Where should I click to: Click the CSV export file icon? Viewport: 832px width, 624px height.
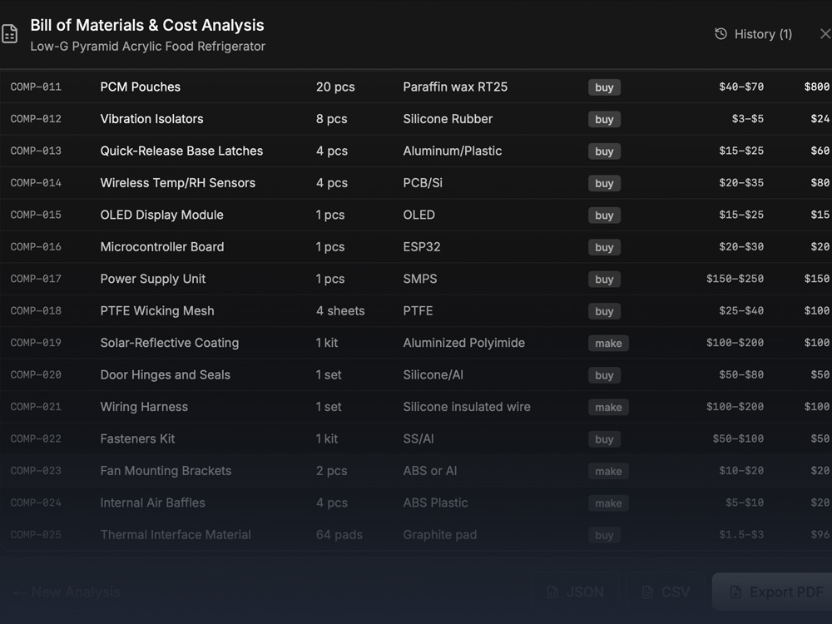tap(647, 592)
